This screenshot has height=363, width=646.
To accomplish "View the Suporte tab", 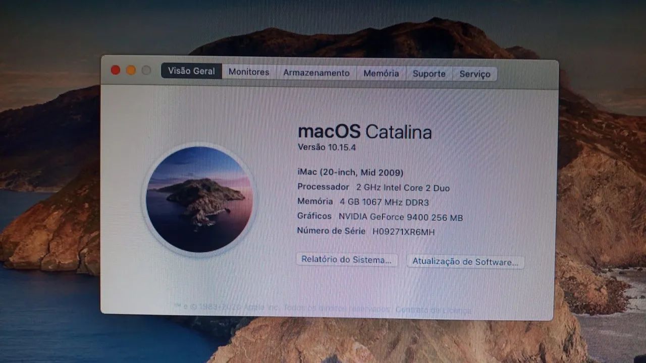I will coord(428,74).
